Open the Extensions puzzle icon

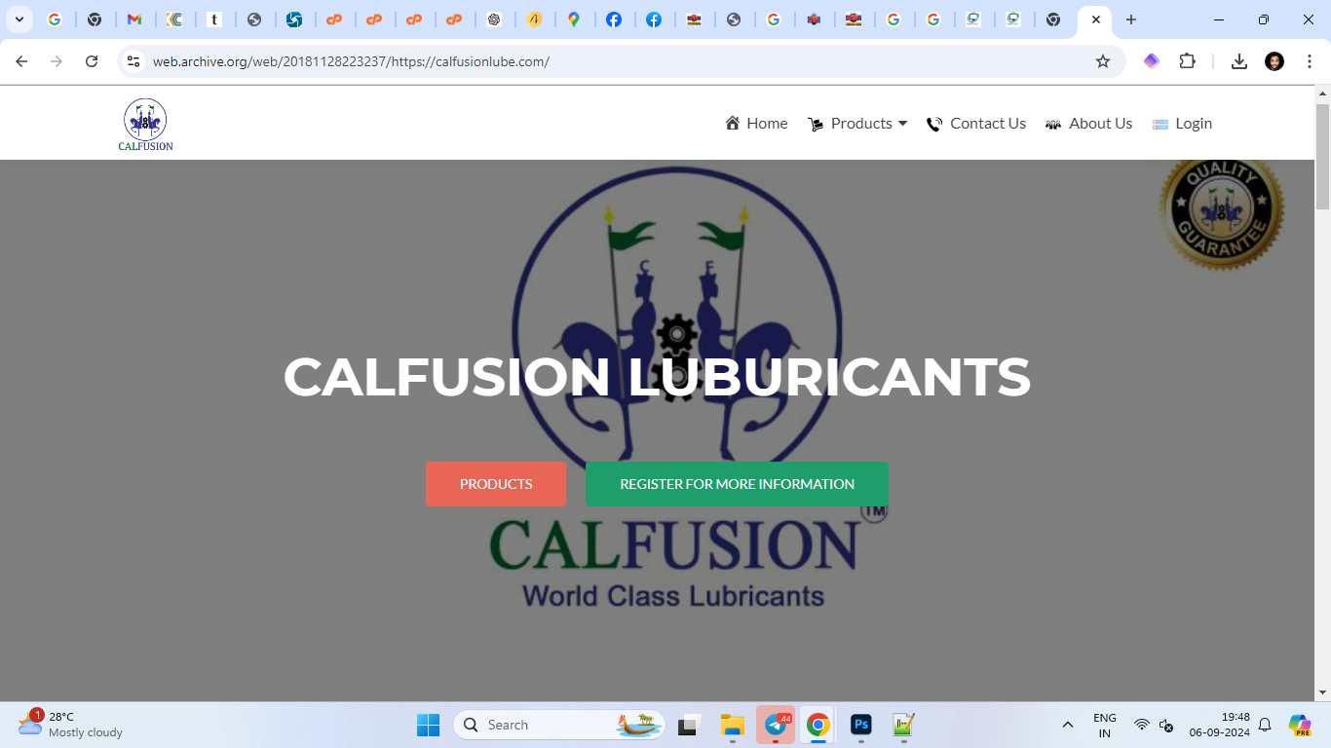(x=1187, y=61)
